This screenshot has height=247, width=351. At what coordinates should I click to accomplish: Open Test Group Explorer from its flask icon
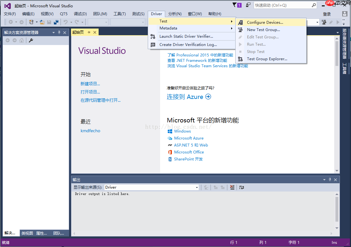point(240,59)
